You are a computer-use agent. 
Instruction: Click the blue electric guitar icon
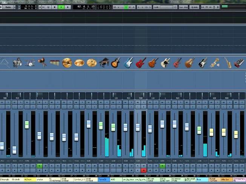tap(128, 63)
